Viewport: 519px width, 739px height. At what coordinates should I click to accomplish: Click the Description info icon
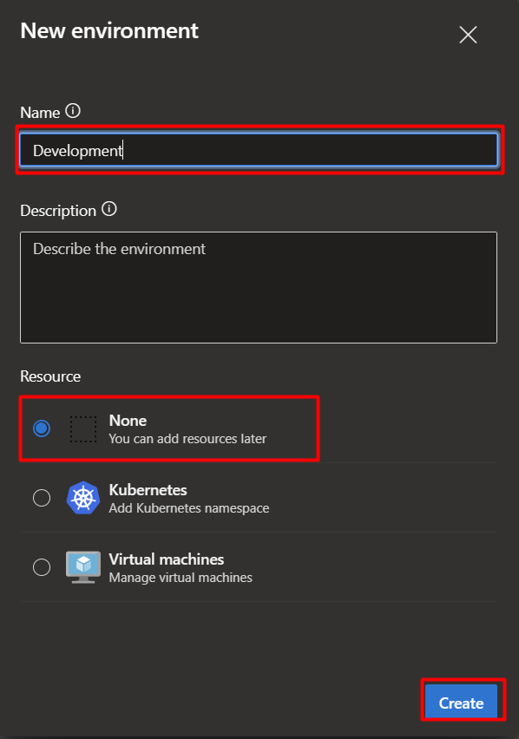point(108,209)
